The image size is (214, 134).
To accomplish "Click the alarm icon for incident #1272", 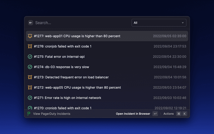I will [30, 87].
